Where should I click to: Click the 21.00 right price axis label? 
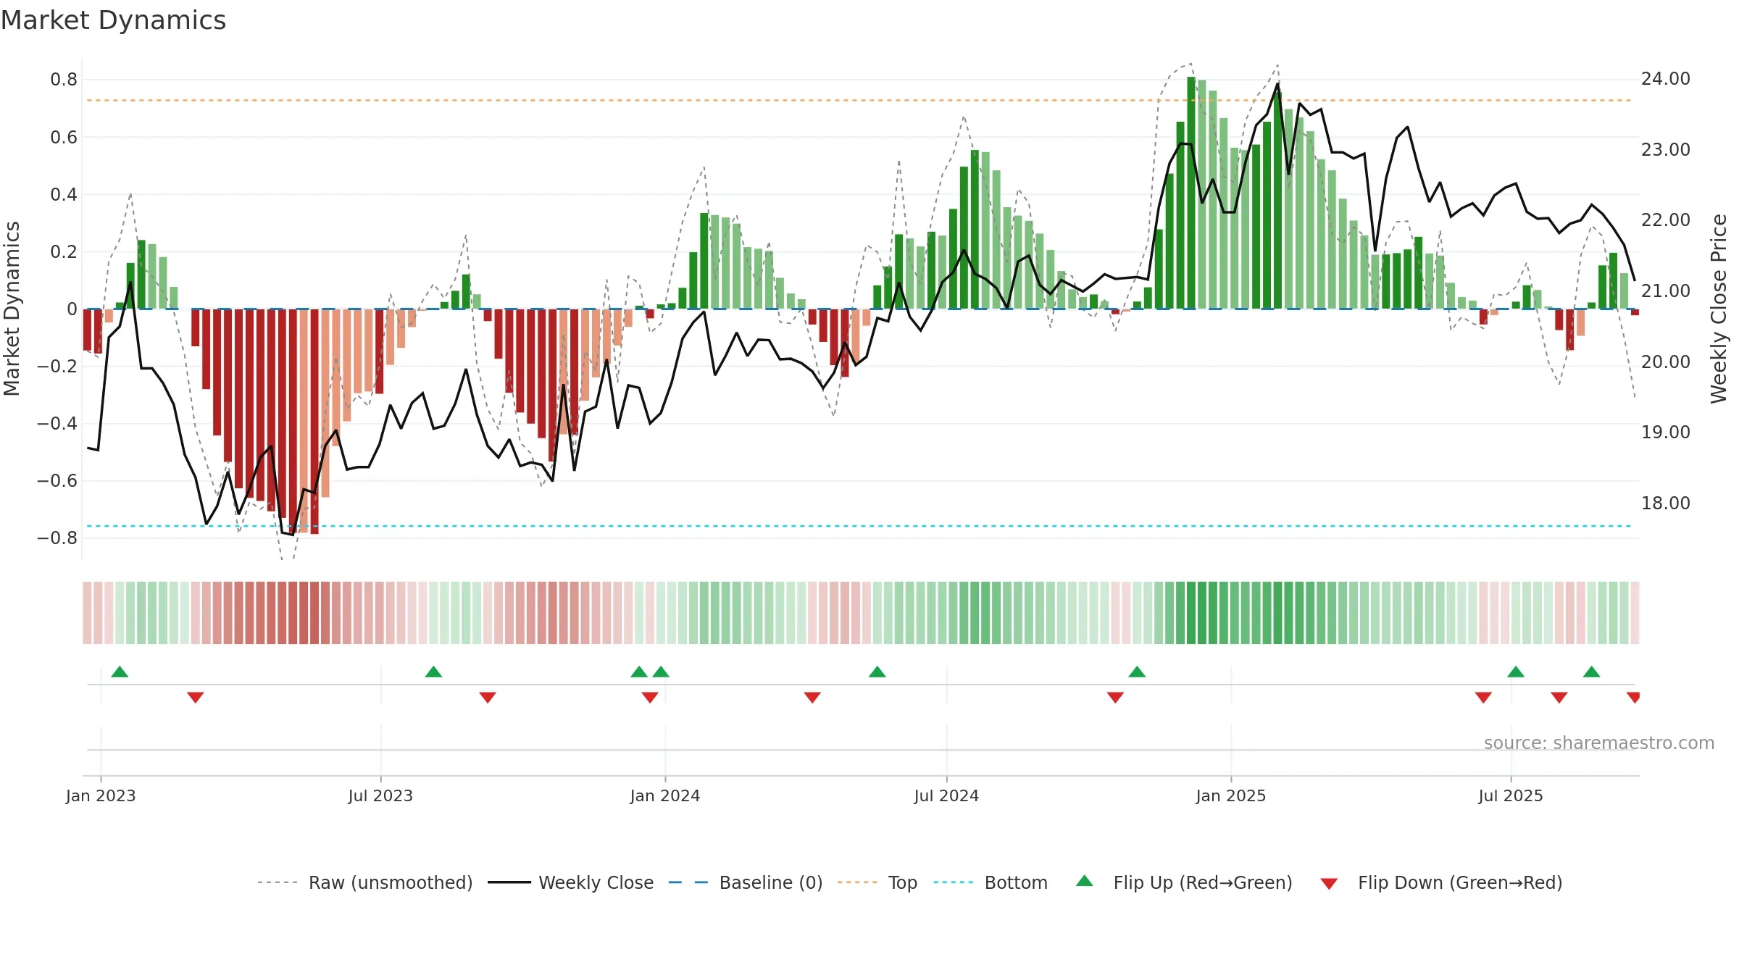tap(1666, 291)
